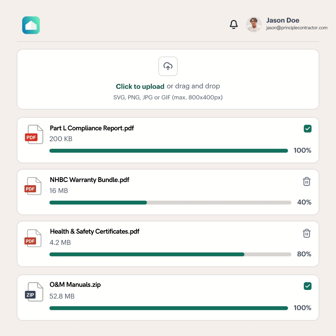The width and height of the screenshot is (336, 336).
Task: Click Jason Doe's avatar photo
Action: tap(254, 25)
